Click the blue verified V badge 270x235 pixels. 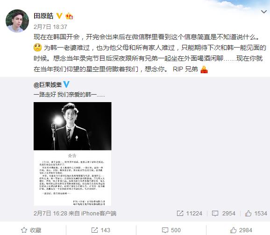(x=66, y=84)
